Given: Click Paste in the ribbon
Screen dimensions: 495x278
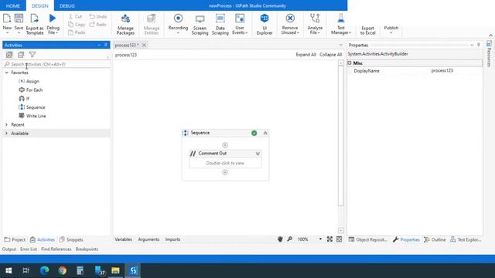Looking at the screenshot, I should [x=77, y=32].
